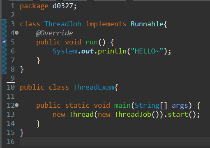Click the 'start' method call
This screenshot has width=210, height=148.
tap(178, 115)
